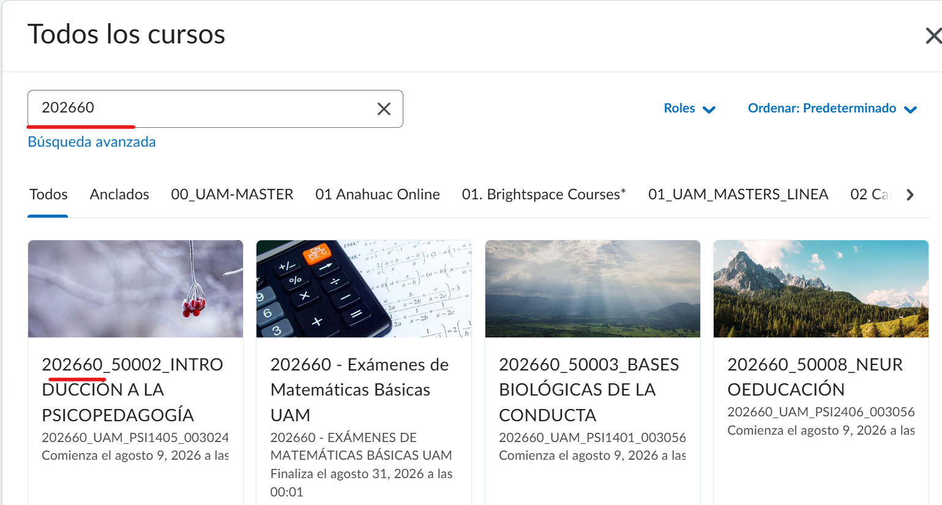Image resolution: width=942 pixels, height=505 pixels.
Task: Open the Roles filter dropdown
Action: 689,108
